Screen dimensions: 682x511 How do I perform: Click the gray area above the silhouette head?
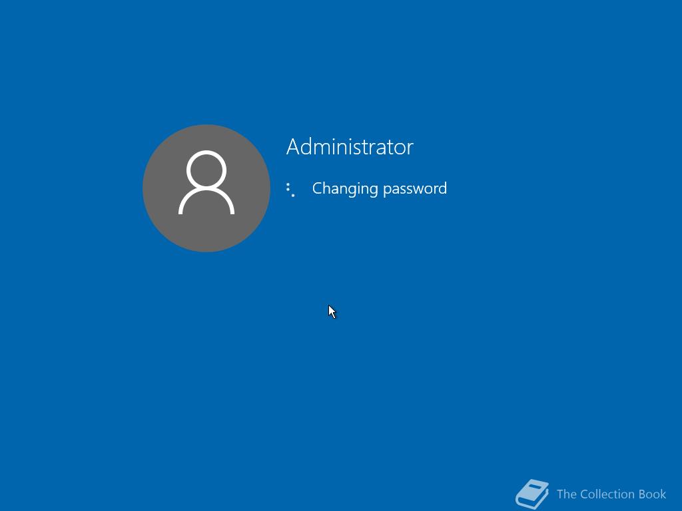pyautogui.click(x=206, y=137)
